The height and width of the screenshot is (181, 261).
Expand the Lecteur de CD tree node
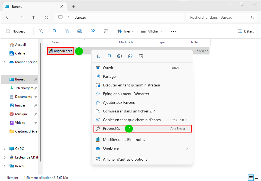5,157
